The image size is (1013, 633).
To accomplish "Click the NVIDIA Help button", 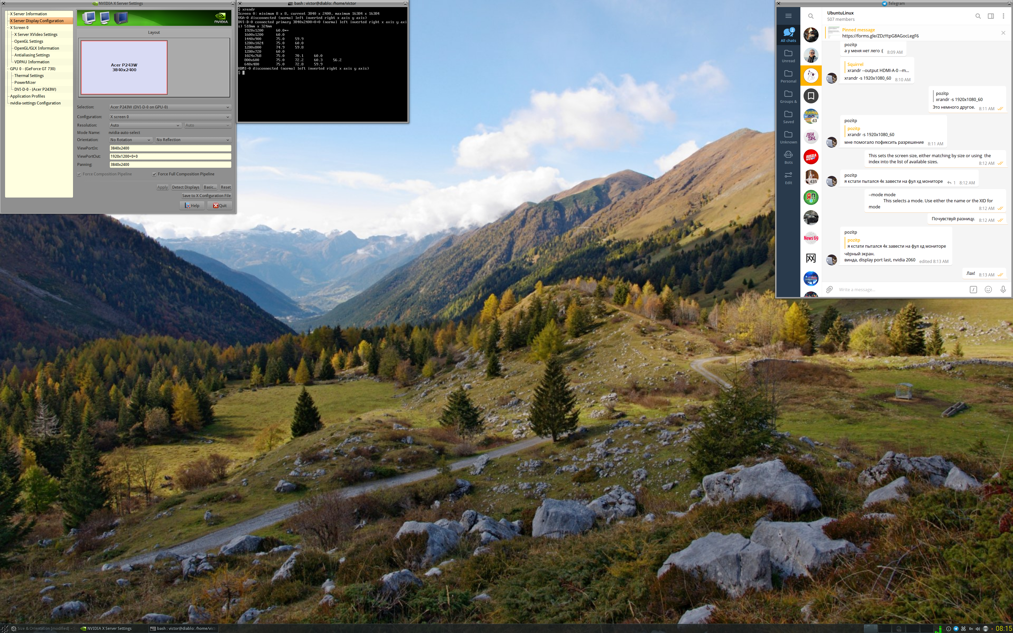I will pos(192,205).
